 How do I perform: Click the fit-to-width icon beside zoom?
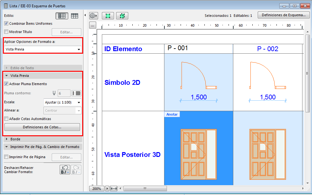[114, 189]
